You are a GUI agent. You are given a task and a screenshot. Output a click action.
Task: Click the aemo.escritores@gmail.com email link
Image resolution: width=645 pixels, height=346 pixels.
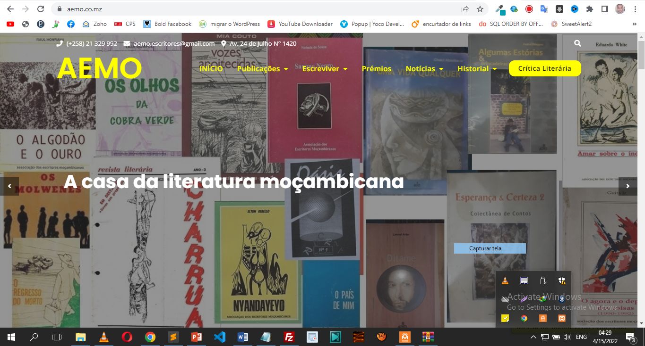click(x=169, y=43)
